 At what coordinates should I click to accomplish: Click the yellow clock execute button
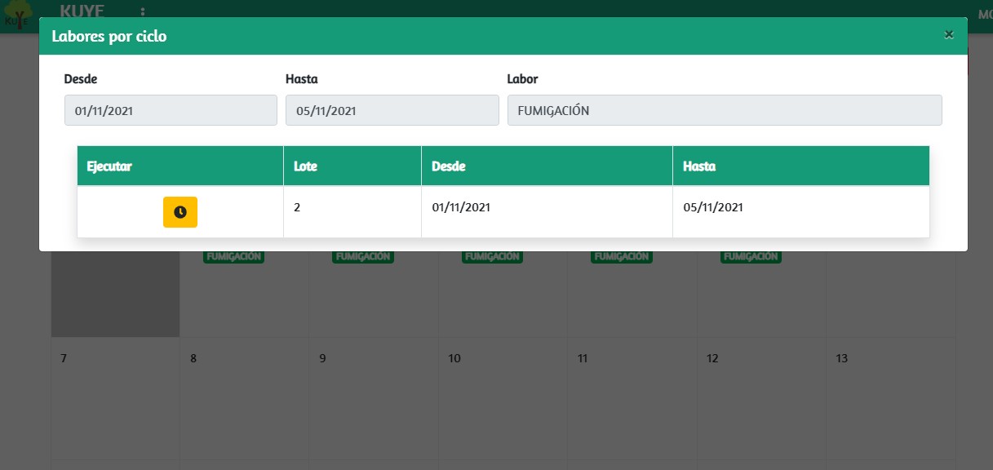pos(180,212)
